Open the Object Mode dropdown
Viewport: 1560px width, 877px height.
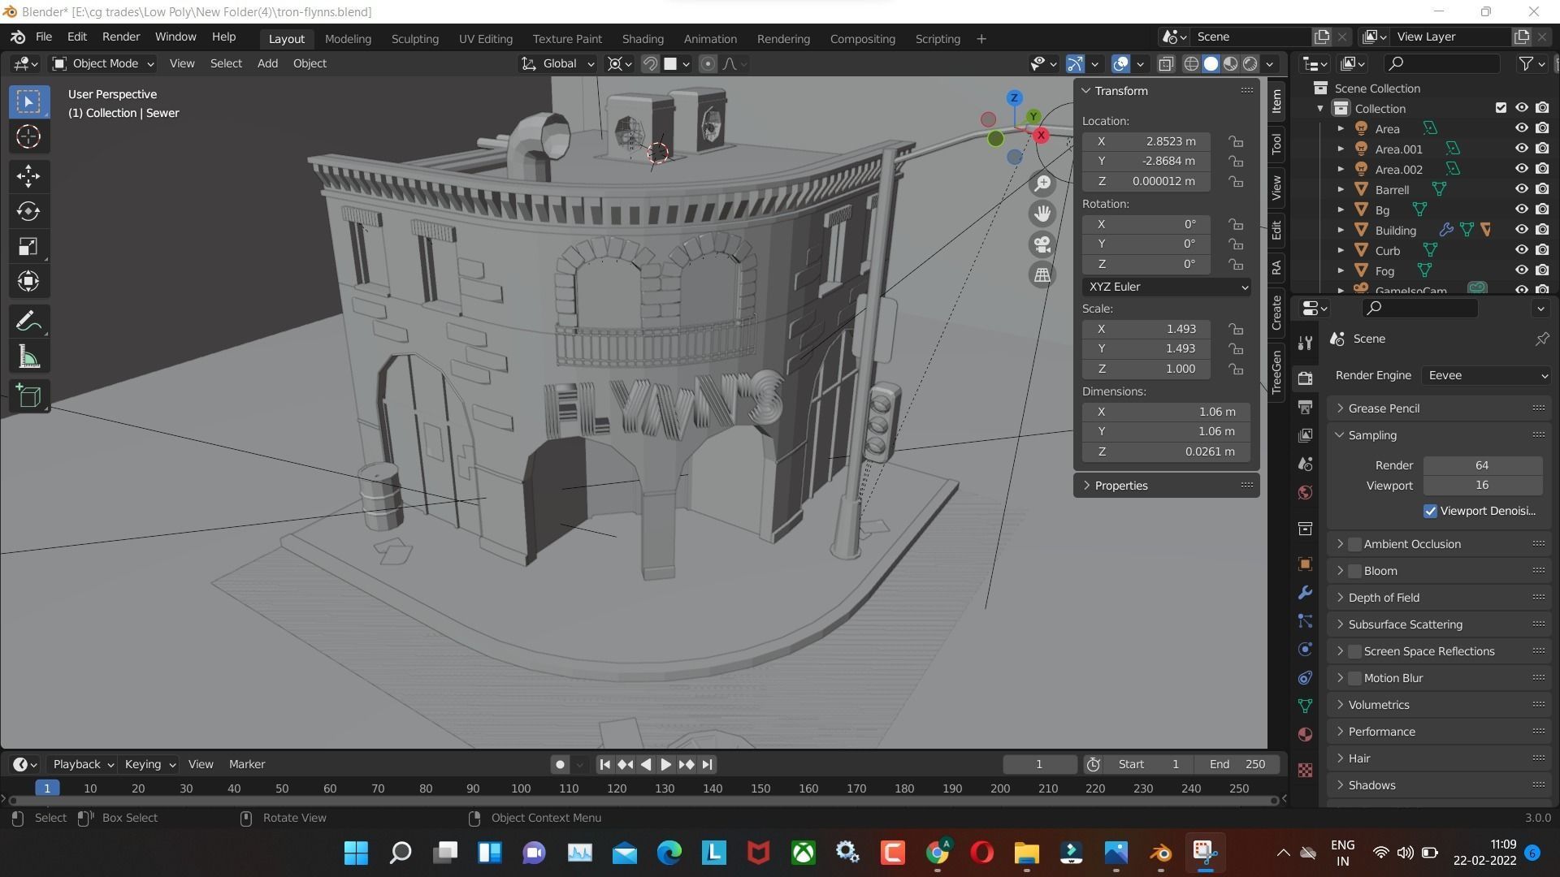[103, 63]
